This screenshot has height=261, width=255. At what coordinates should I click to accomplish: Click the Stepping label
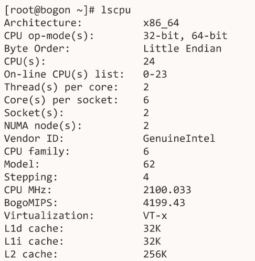(31, 178)
